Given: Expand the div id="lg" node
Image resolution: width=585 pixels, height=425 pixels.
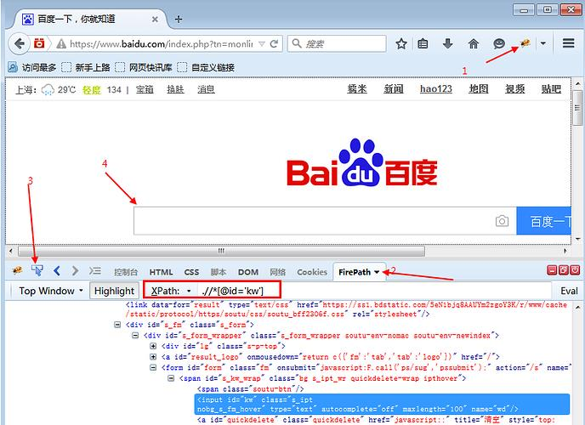Looking at the screenshot, I should 153,346.
